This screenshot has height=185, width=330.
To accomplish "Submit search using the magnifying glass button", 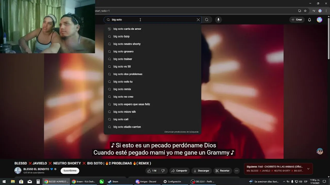I will (207, 20).
